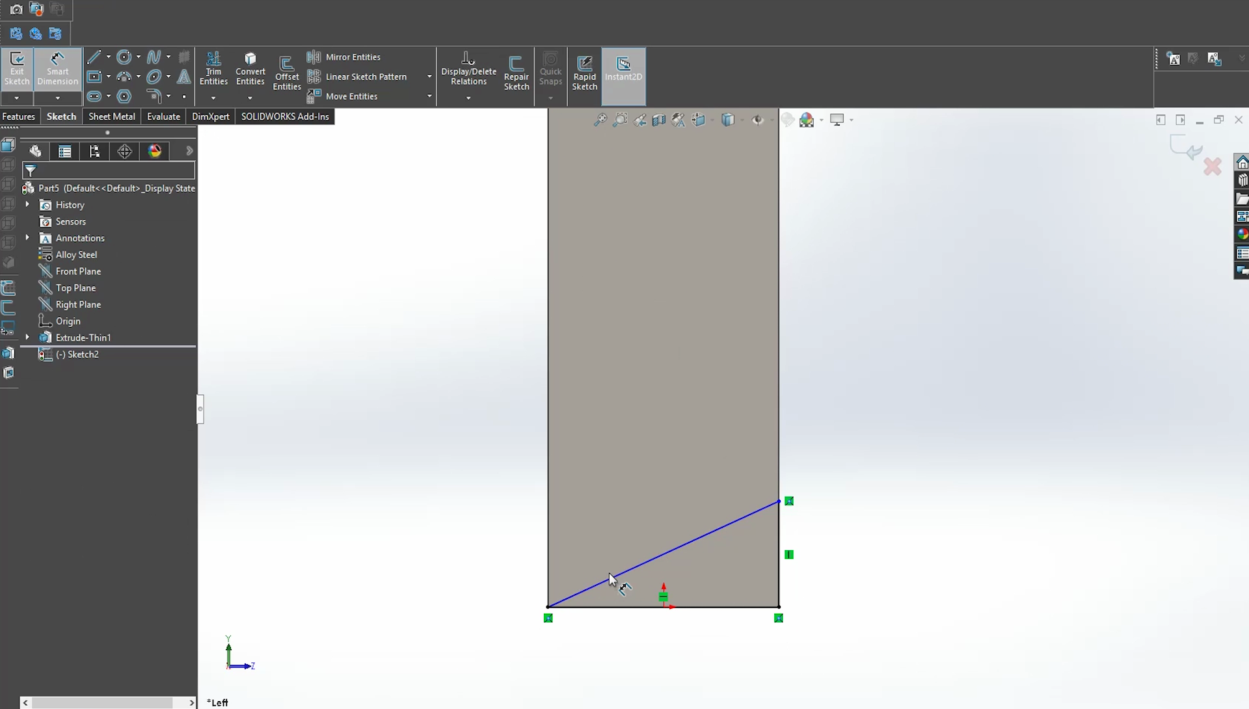
Task: Click Linear Sketch Pattern
Action: (357, 77)
